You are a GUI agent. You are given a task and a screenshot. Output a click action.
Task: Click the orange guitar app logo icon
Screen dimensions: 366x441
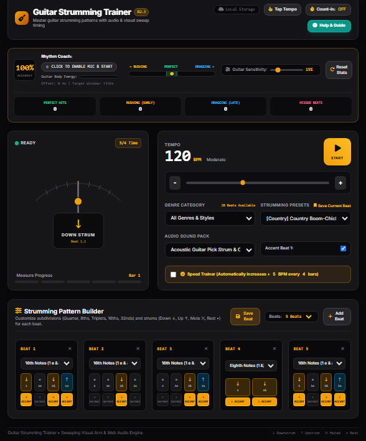pyautogui.click(x=22, y=18)
